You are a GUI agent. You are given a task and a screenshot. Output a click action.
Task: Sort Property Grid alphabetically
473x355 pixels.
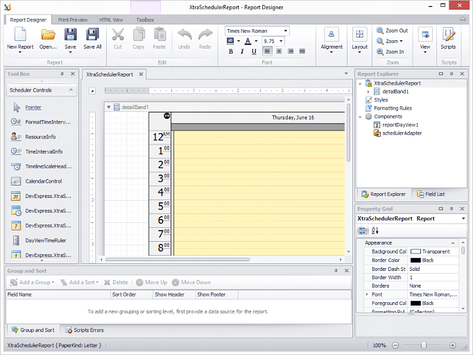point(375,231)
